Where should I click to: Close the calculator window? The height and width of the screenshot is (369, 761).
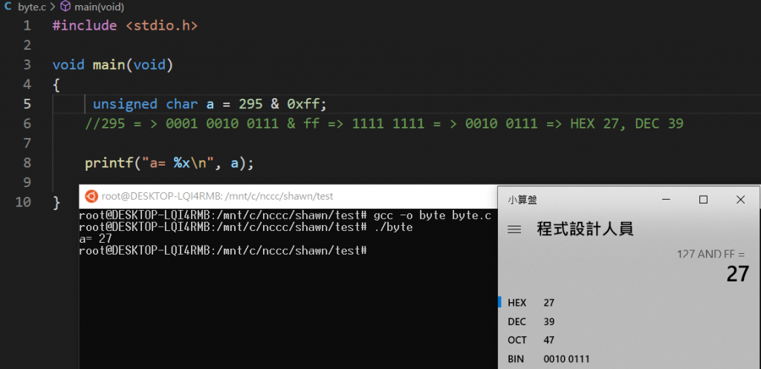click(740, 199)
